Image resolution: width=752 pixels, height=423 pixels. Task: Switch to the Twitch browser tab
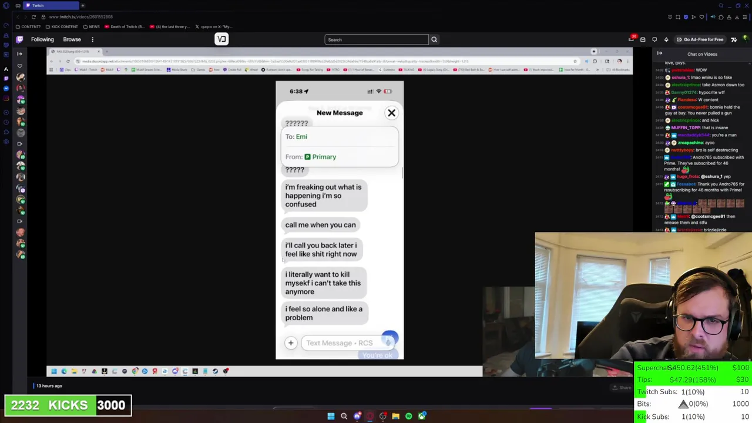(x=50, y=5)
